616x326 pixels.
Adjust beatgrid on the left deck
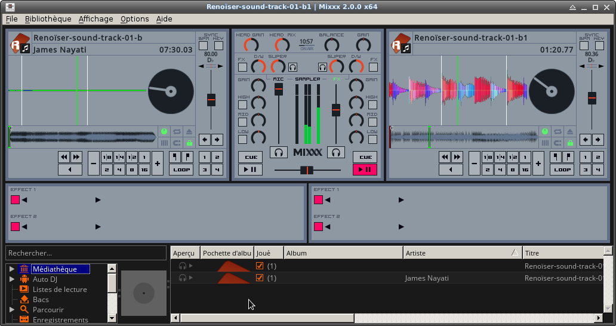tap(164, 143)
